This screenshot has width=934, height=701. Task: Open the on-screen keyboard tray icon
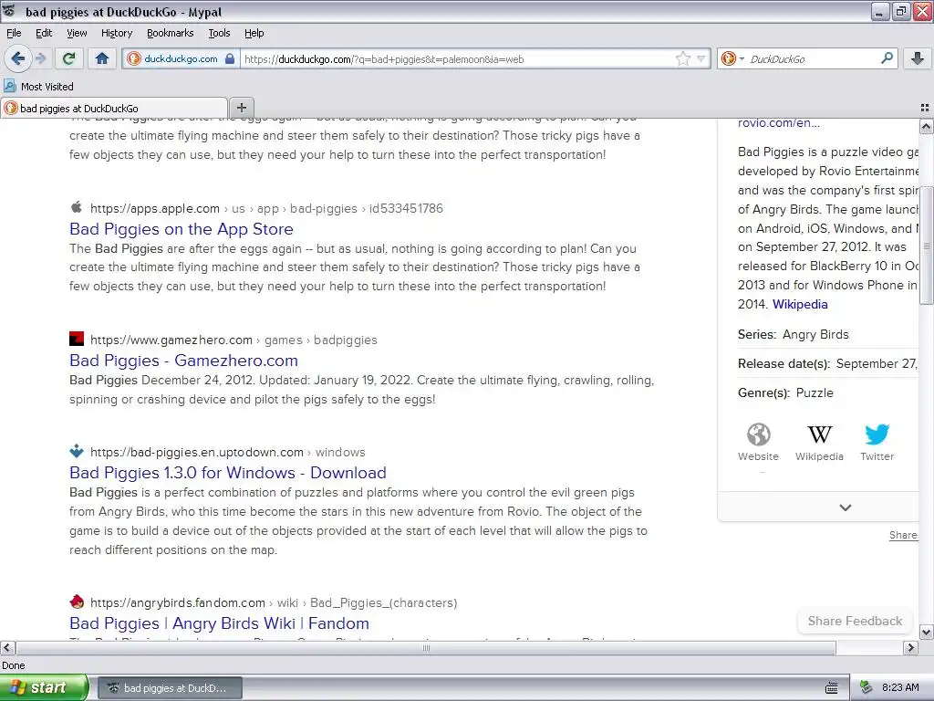(832, 688)
